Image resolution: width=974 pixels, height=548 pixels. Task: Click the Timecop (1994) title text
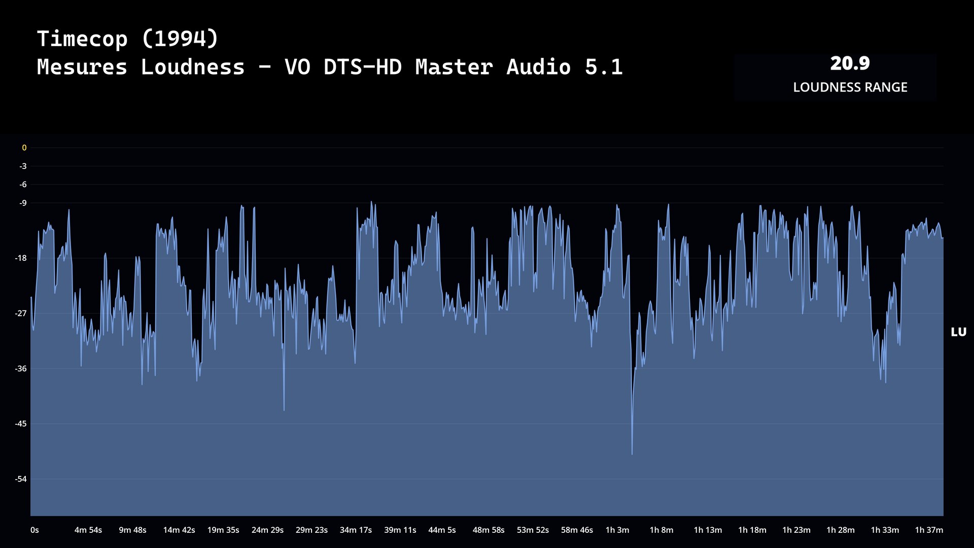[127, 39]
